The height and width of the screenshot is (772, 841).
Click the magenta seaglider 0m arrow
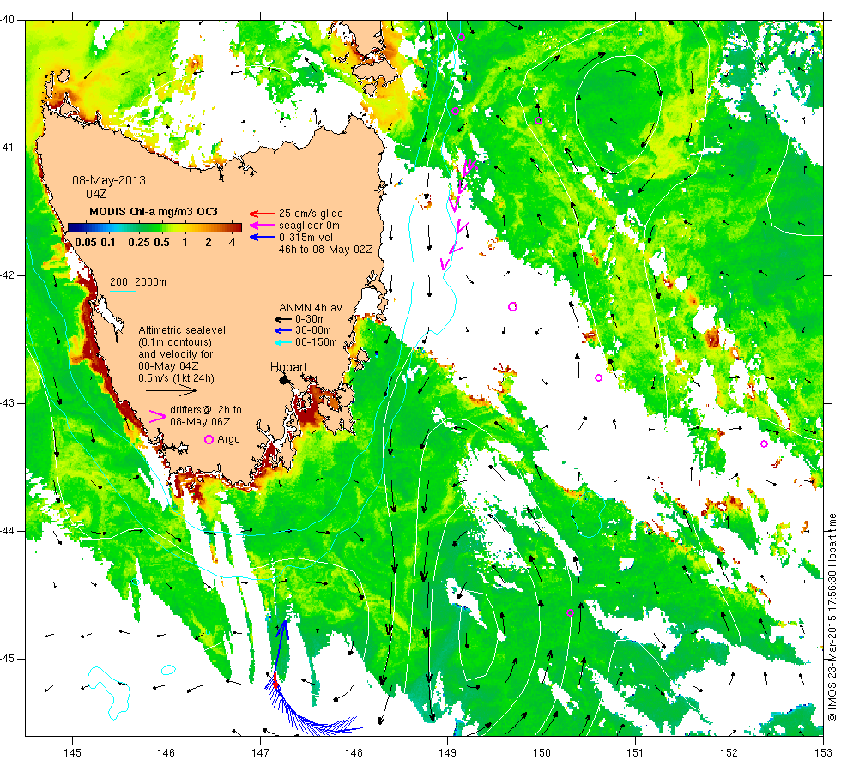coord(263,225)
